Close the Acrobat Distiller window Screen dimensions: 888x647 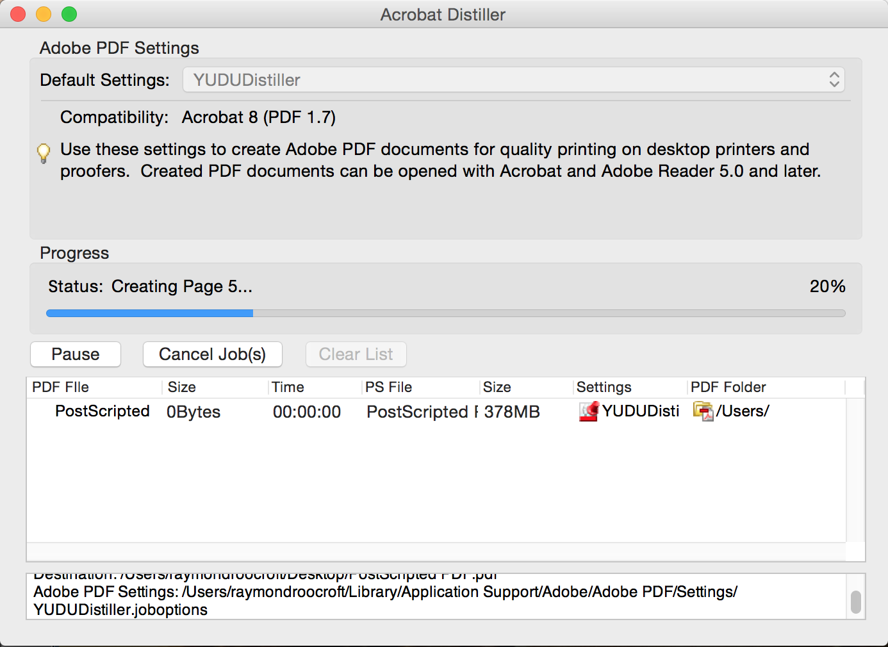coord(18,14)
